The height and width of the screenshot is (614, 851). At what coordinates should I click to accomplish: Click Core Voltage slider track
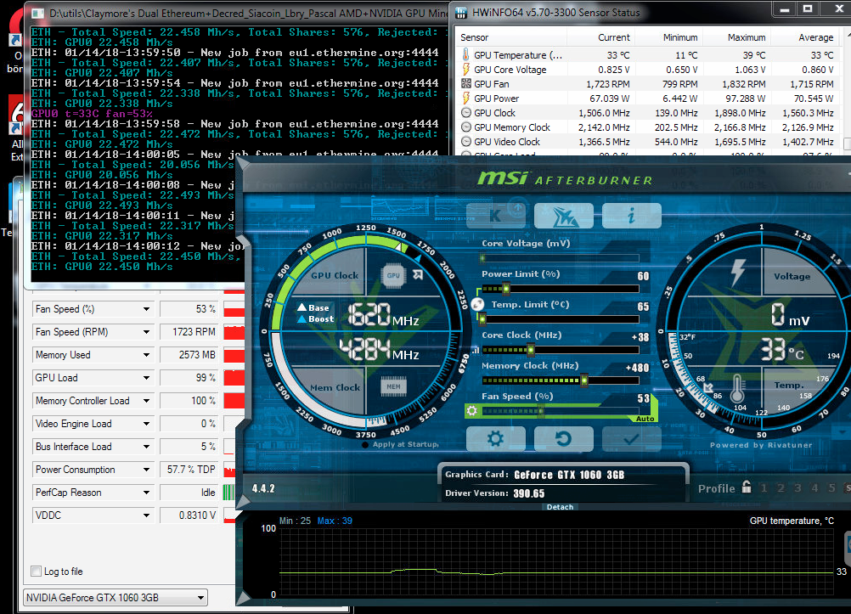560,258
